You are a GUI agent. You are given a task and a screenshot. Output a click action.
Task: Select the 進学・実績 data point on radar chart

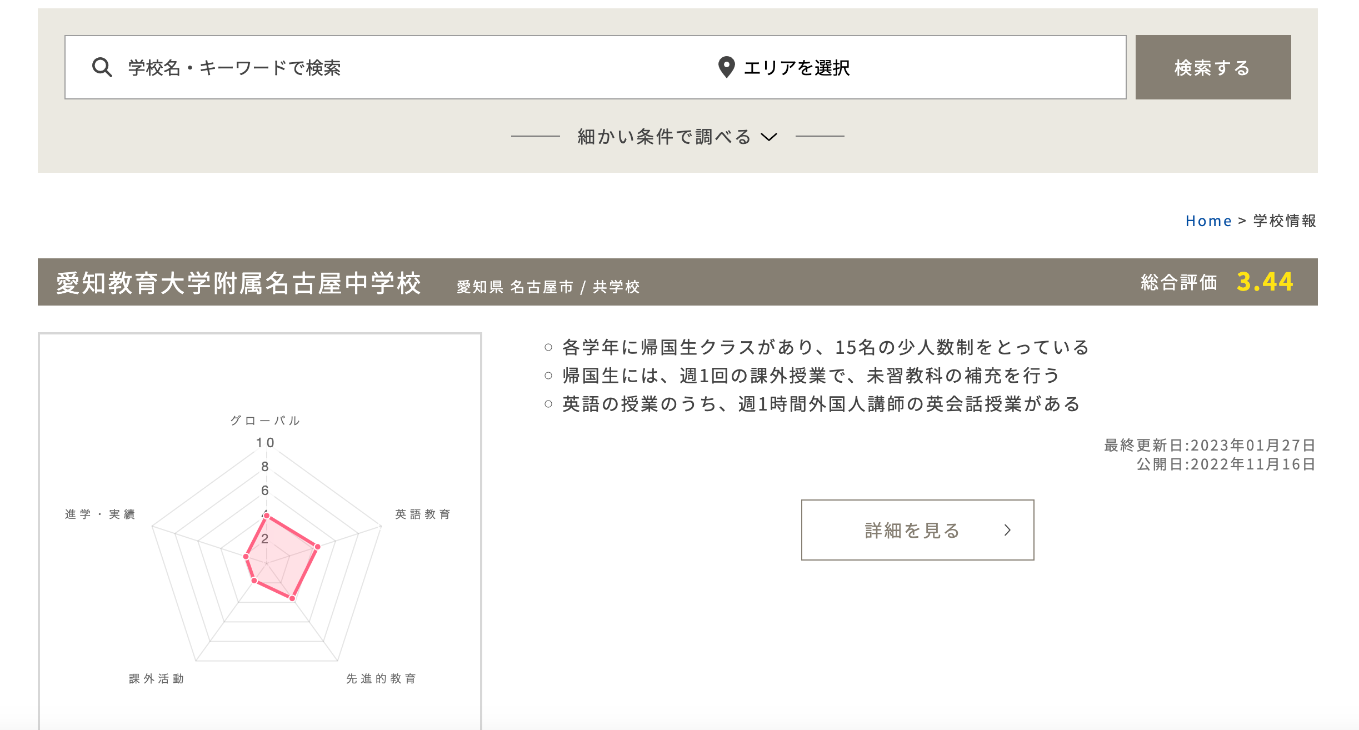(246, 556)
